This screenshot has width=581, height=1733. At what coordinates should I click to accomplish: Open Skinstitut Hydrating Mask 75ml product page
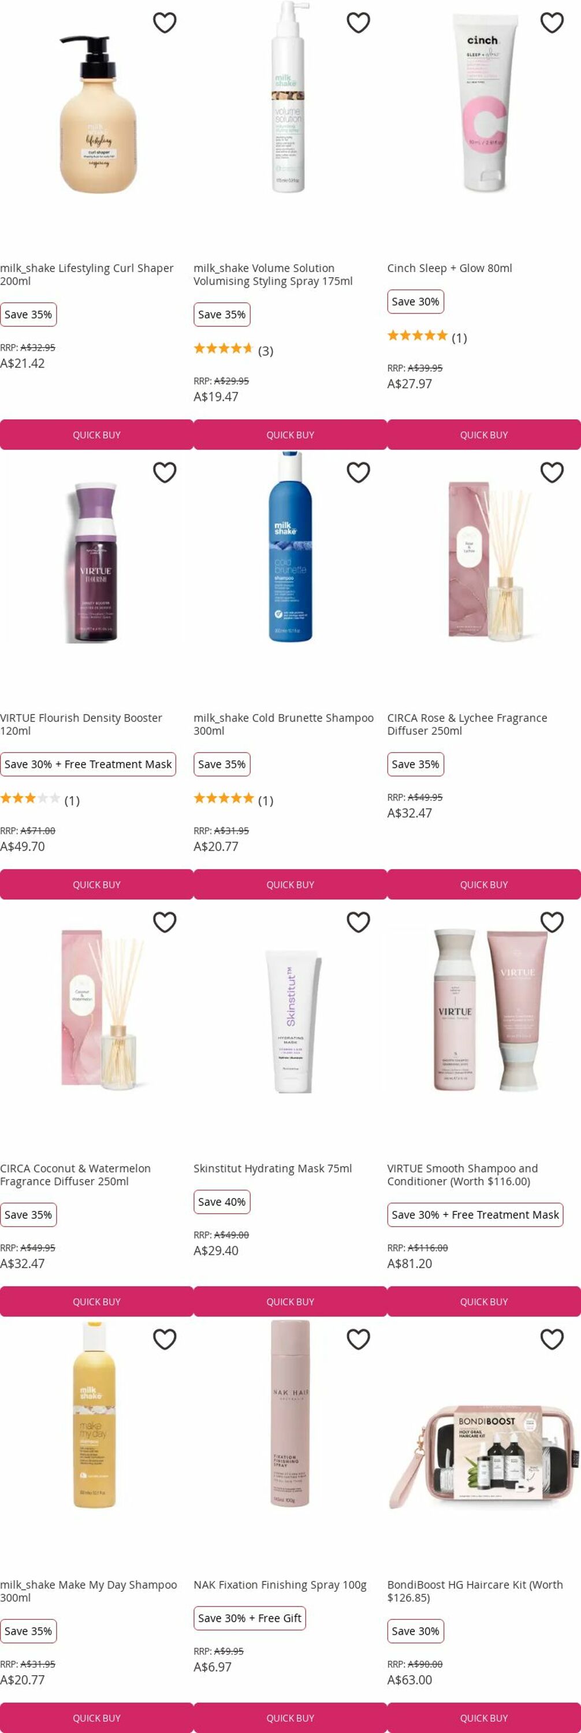[x=273, y=1169]
